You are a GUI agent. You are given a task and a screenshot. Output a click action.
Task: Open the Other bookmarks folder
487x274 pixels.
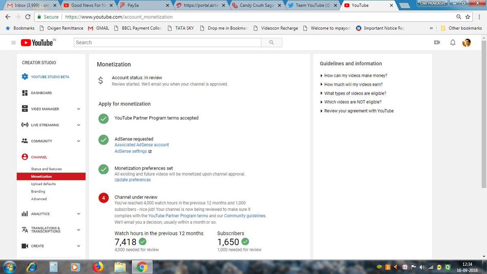click(461, 28)
